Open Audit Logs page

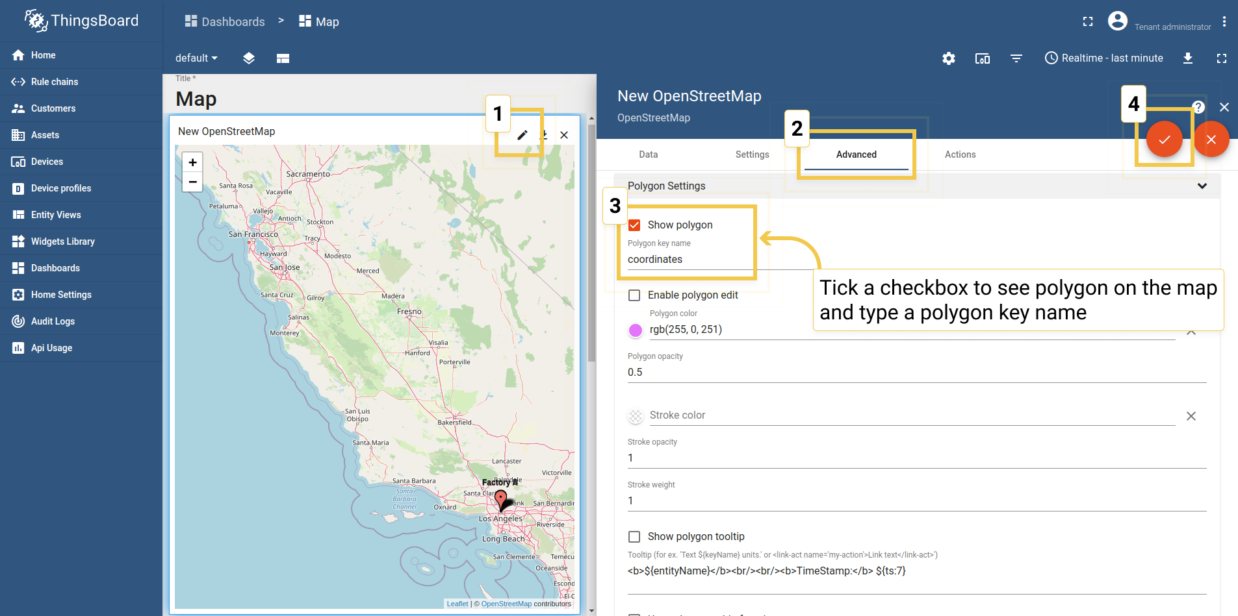[x=81, y=321]
